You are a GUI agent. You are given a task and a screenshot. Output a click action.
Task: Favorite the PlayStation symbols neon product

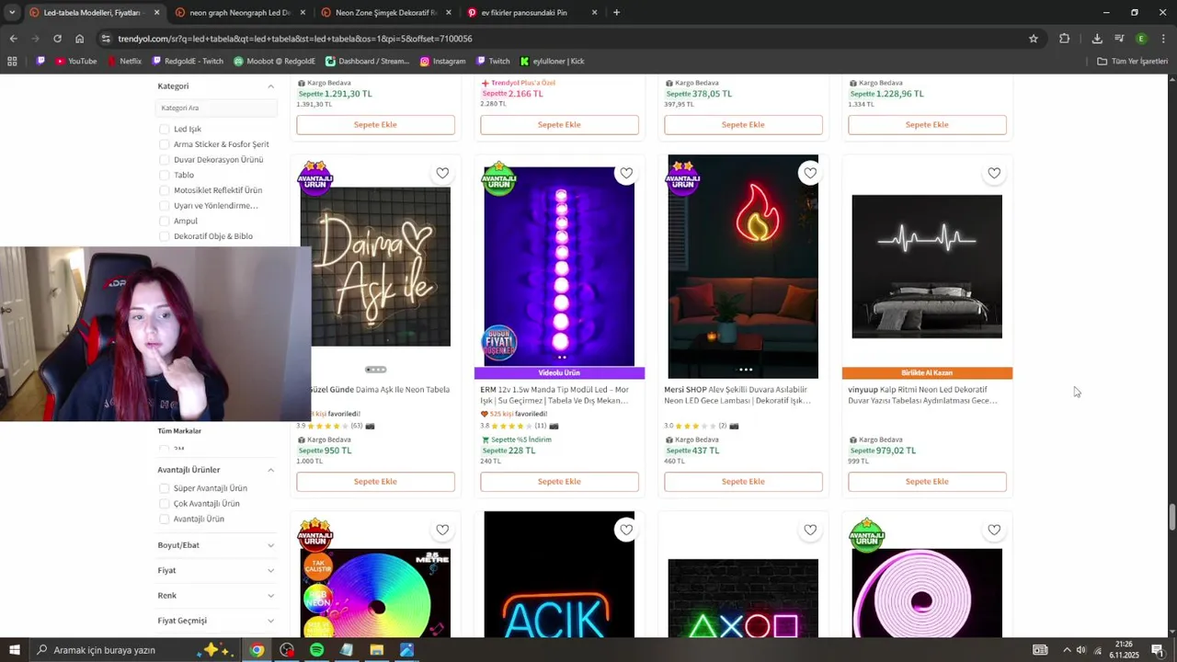(x=810, y=530)
